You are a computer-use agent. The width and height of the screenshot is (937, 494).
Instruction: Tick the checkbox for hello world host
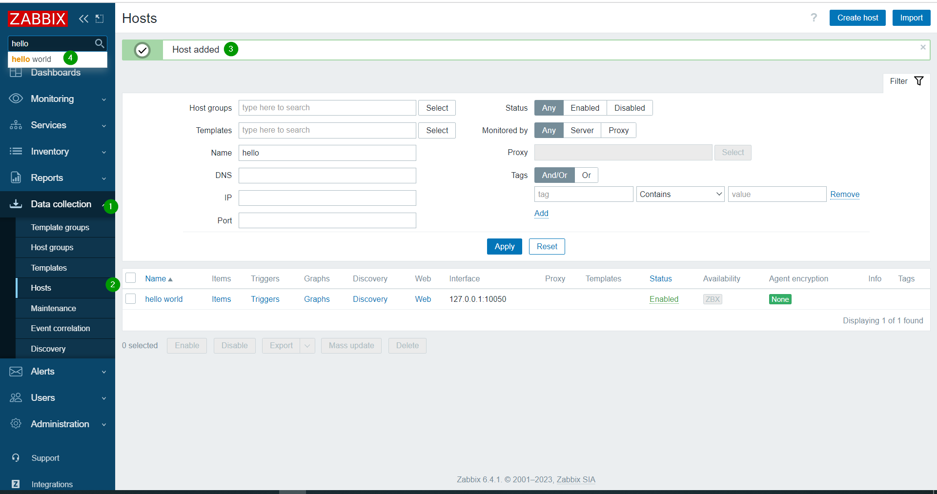[131, 298]
